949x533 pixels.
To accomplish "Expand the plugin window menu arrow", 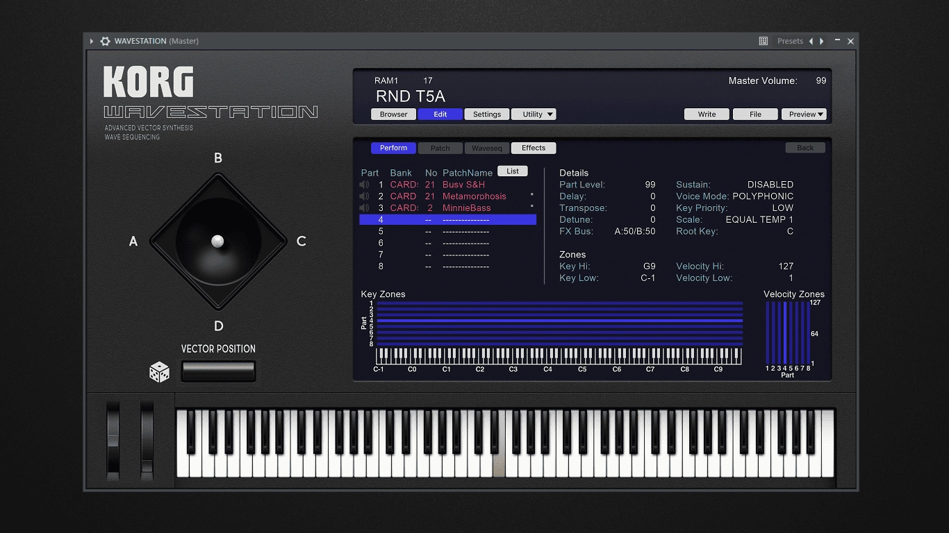I will [91, 41].
